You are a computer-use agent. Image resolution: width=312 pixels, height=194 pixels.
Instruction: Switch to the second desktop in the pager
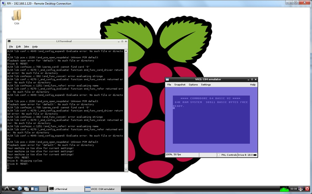(x=43, y=189)
